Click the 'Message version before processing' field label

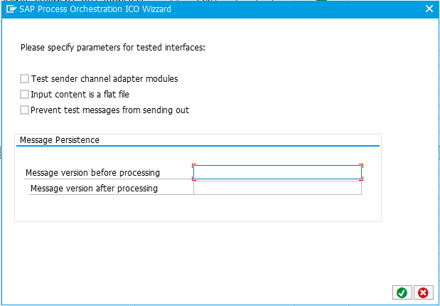click(x=92, y=173)
